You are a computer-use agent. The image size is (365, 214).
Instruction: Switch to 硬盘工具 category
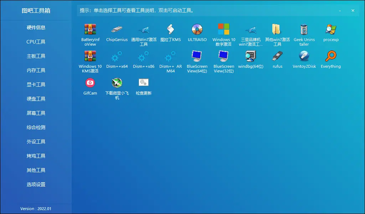click(x=36, y=99)
